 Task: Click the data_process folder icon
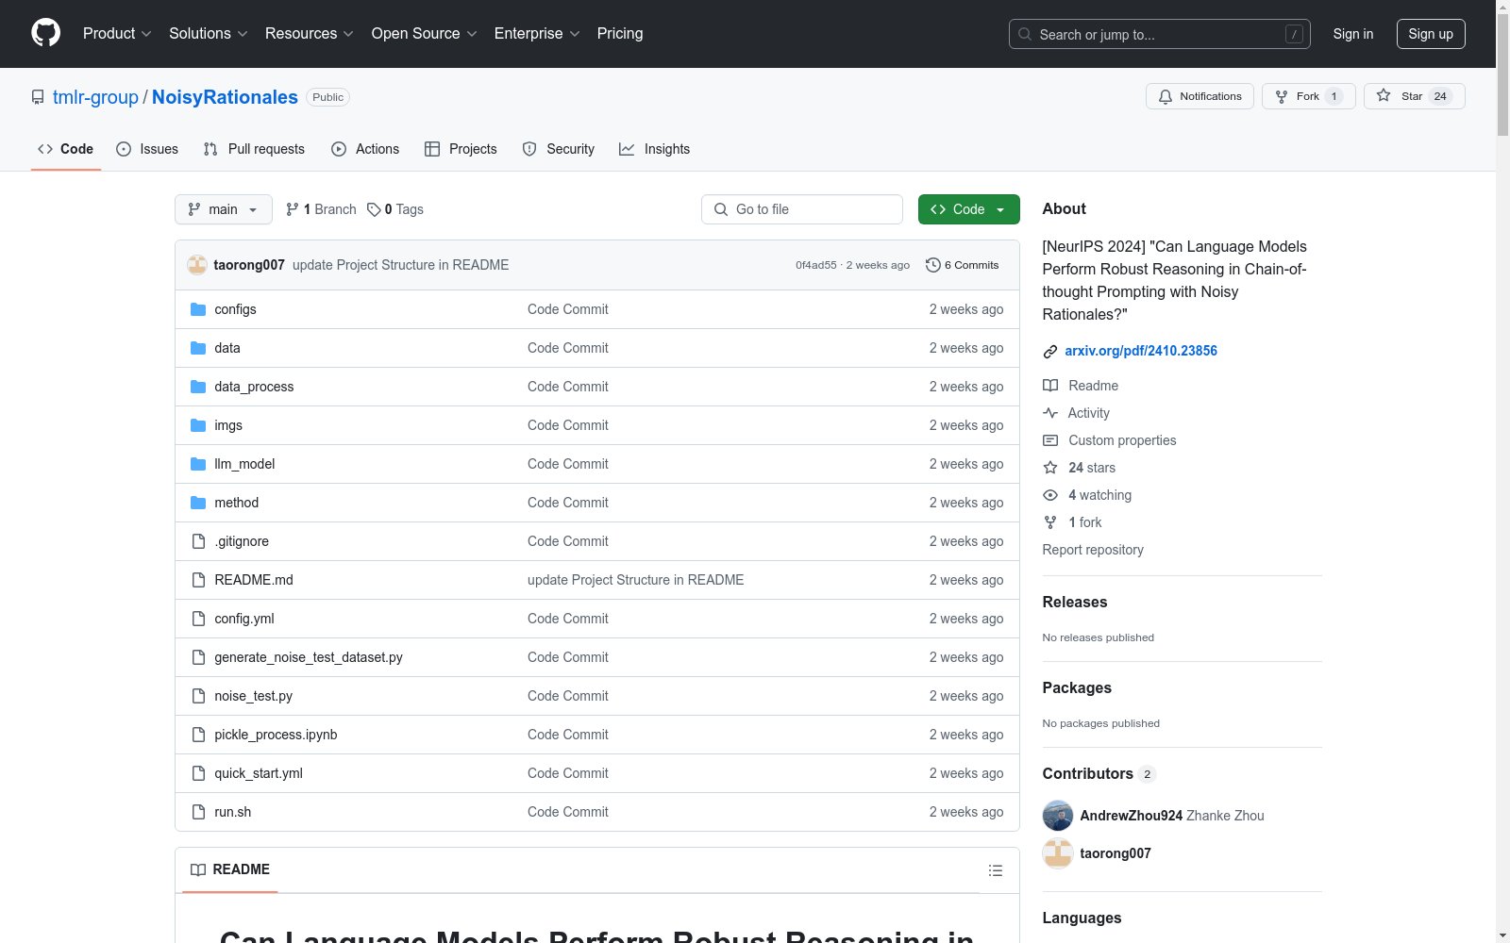pos(198,387)
